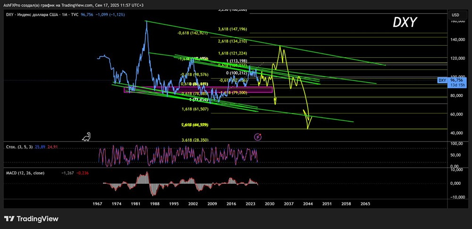
Task: Click the large white DXY title text
Action: coord(405,23)
